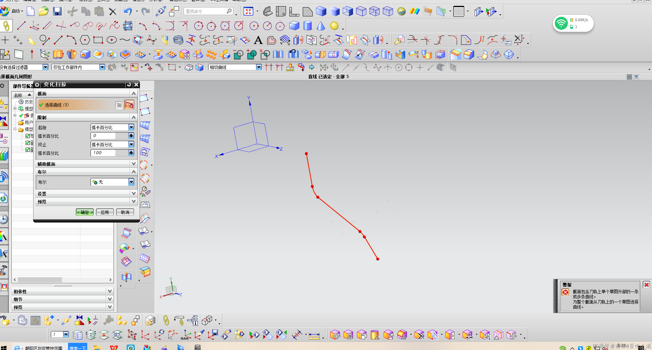Open the history clock tab in resource bar
Image resolution: width=652 pixels, height=350 pixels.
tap(4, 219)
